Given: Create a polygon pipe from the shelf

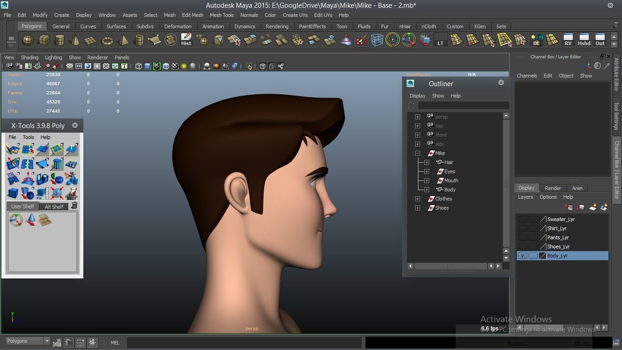Looking at the screenshot, I should 139,40.
